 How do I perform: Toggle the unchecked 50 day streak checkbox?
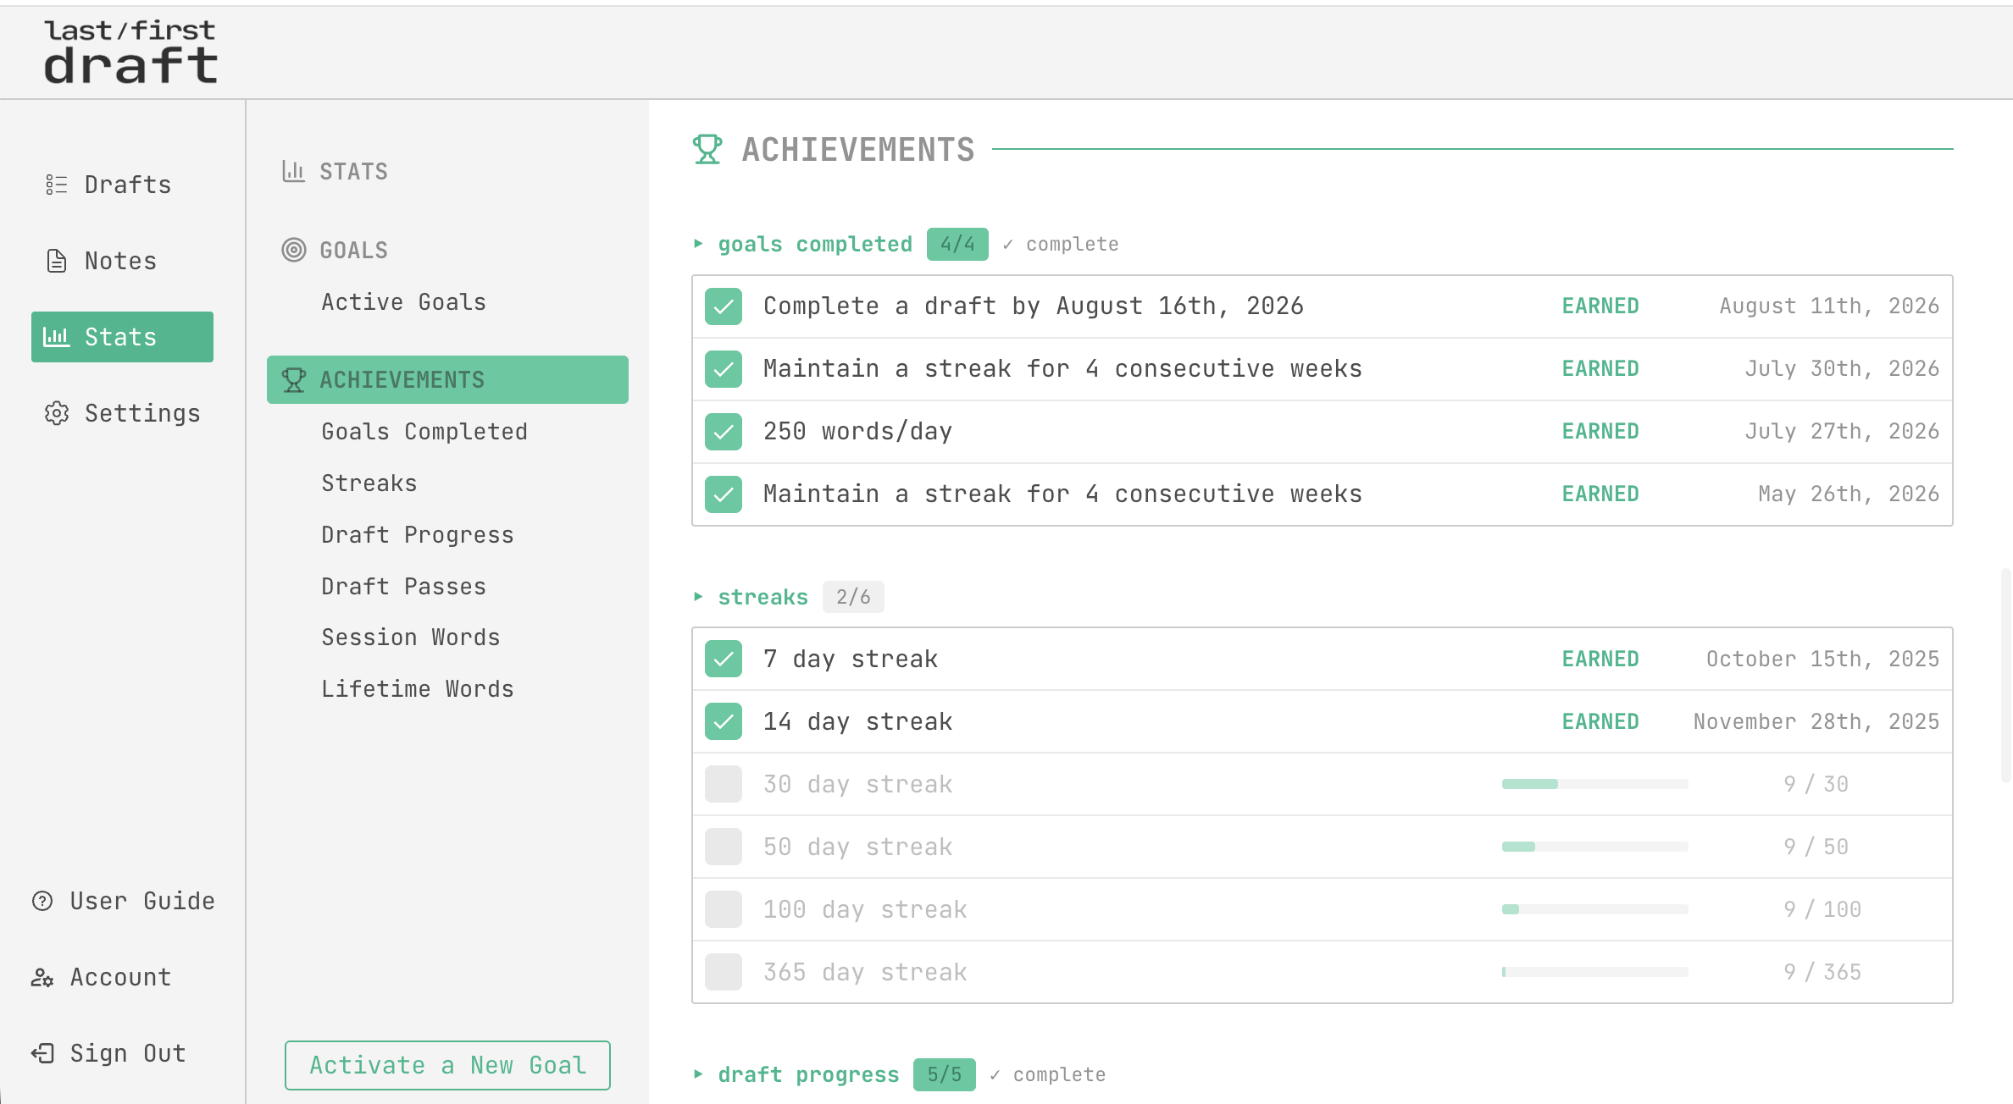[724, 847]
